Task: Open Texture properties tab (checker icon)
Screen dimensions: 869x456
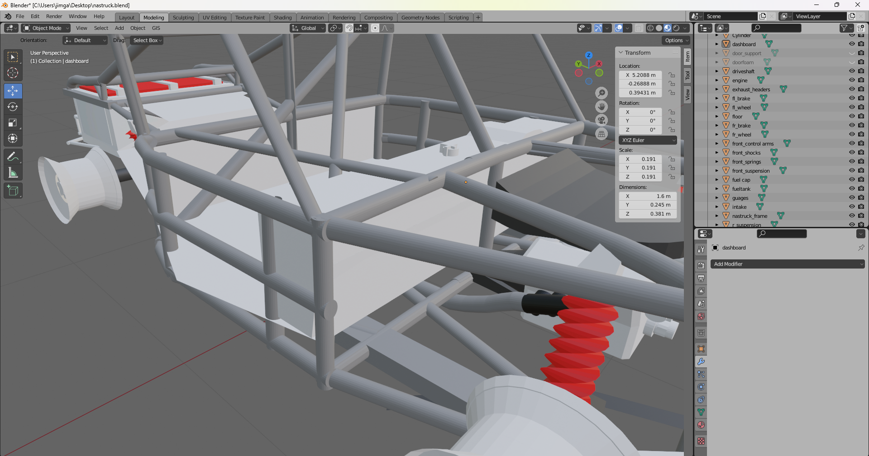Action: pos(701,441)
